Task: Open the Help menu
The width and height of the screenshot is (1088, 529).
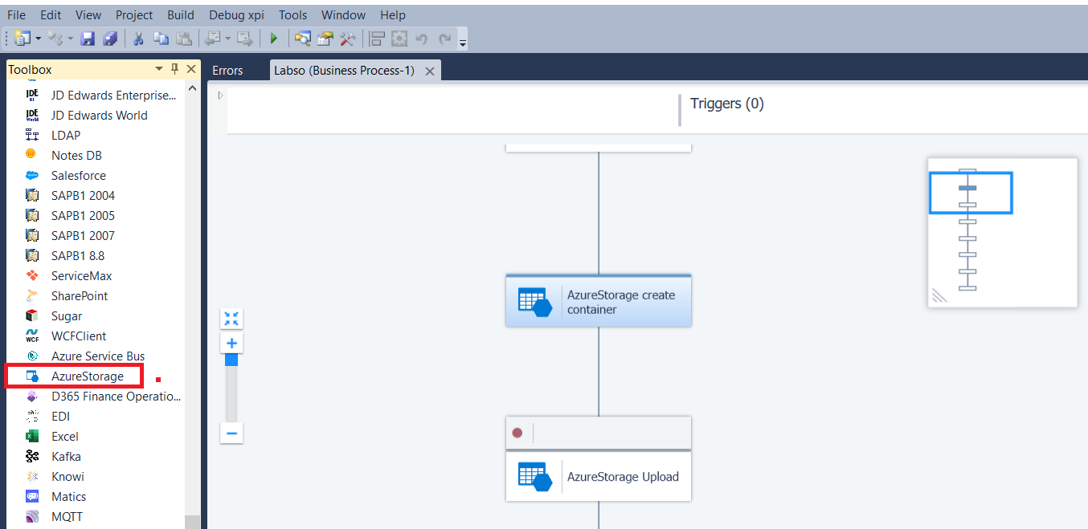Action: 393,15
